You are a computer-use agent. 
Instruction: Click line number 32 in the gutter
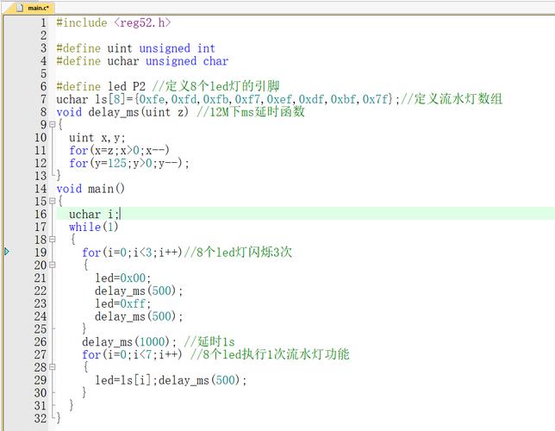[41, 418]
